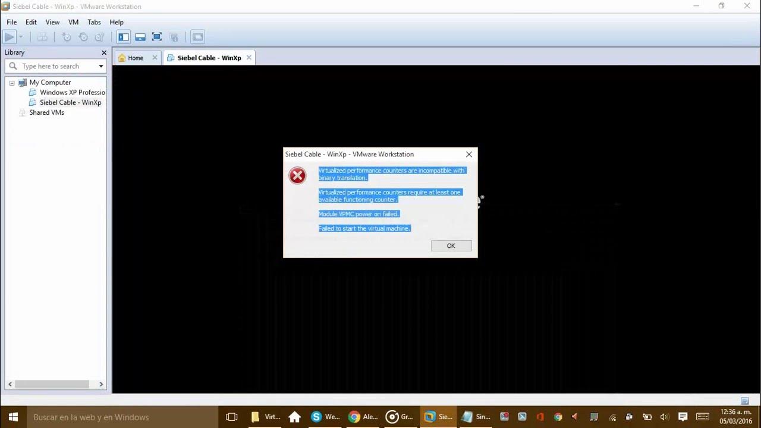Click 'Failed to start the virtual machine.' text

pos(364,228)
